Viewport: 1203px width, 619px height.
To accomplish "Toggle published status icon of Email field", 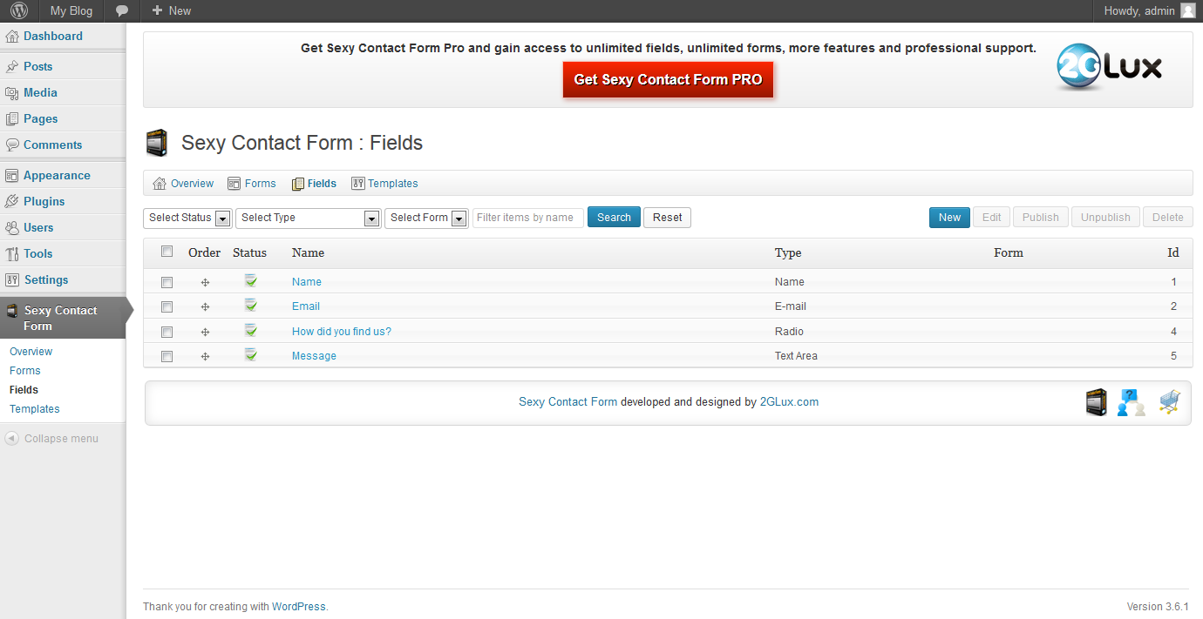I will (250, 305).
